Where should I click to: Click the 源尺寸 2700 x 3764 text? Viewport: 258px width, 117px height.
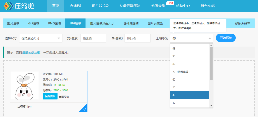55,80
